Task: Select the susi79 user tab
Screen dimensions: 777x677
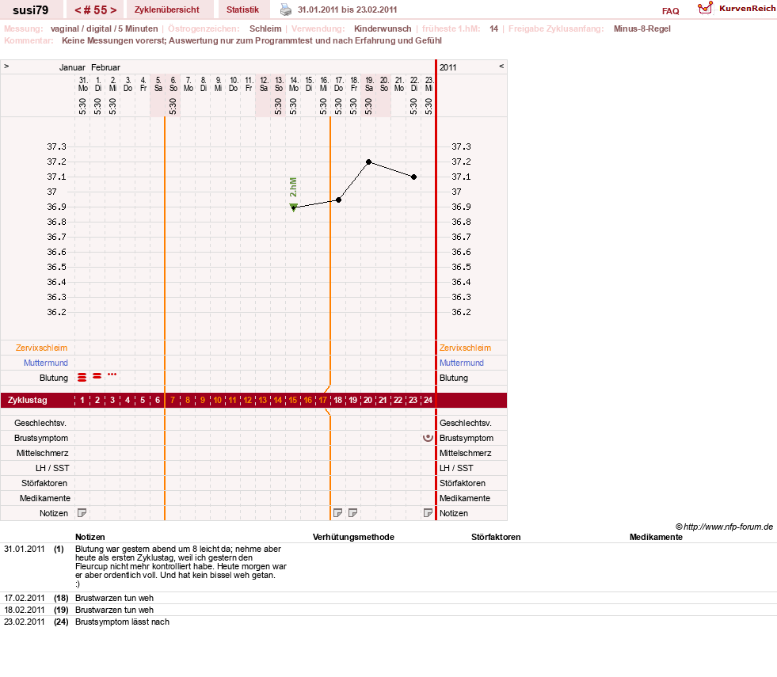Action: 31,10
